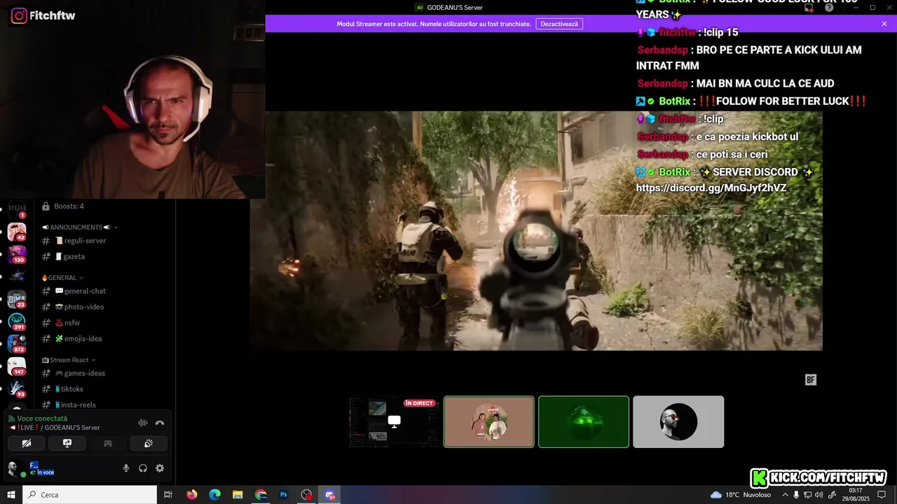Image resolution: width=897 pixels, height=504 pixels.
Task: Open Task View on the taskbar
Action: point(168,495)
